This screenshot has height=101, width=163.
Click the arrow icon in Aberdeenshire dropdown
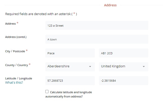pos(90,67)
